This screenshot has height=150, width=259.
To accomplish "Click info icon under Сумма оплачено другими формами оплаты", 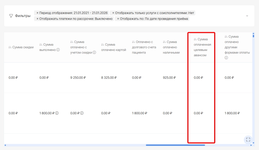I will [226, 58].
